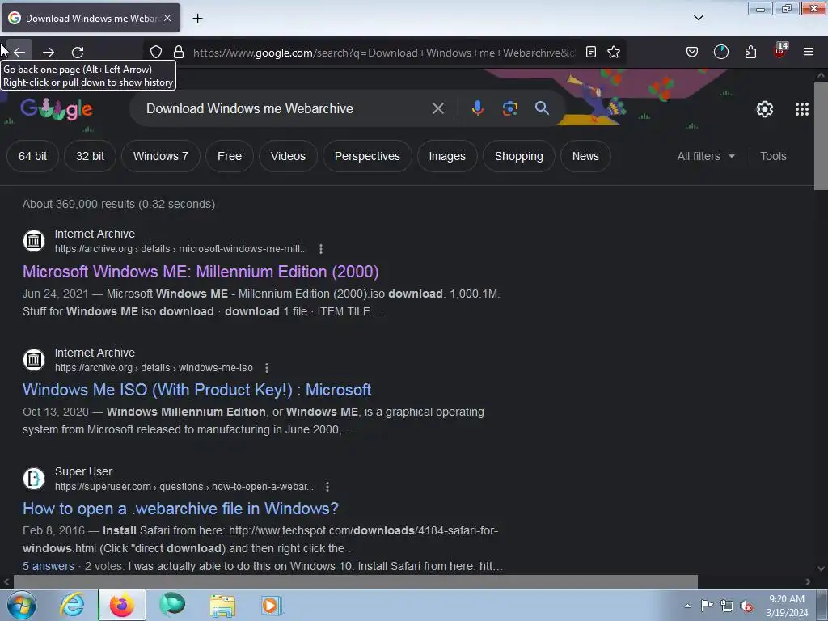List all tabs dropdown arrow
This screenshot has height=621, width=828.
click(x=698, y=18)
